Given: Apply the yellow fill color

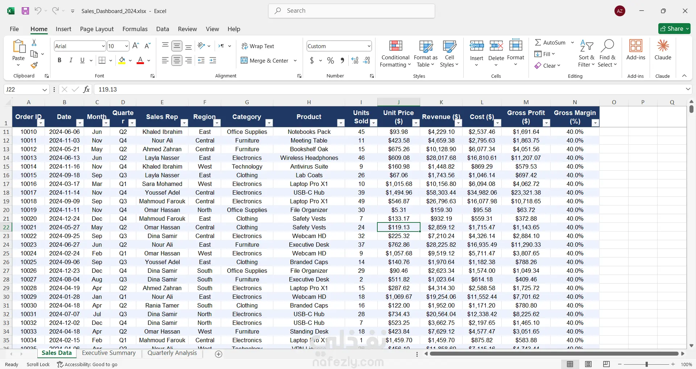Looking at the screenshot, I should 122,60.
